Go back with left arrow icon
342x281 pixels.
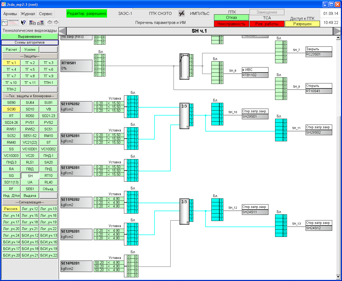(x=49, y=22)
